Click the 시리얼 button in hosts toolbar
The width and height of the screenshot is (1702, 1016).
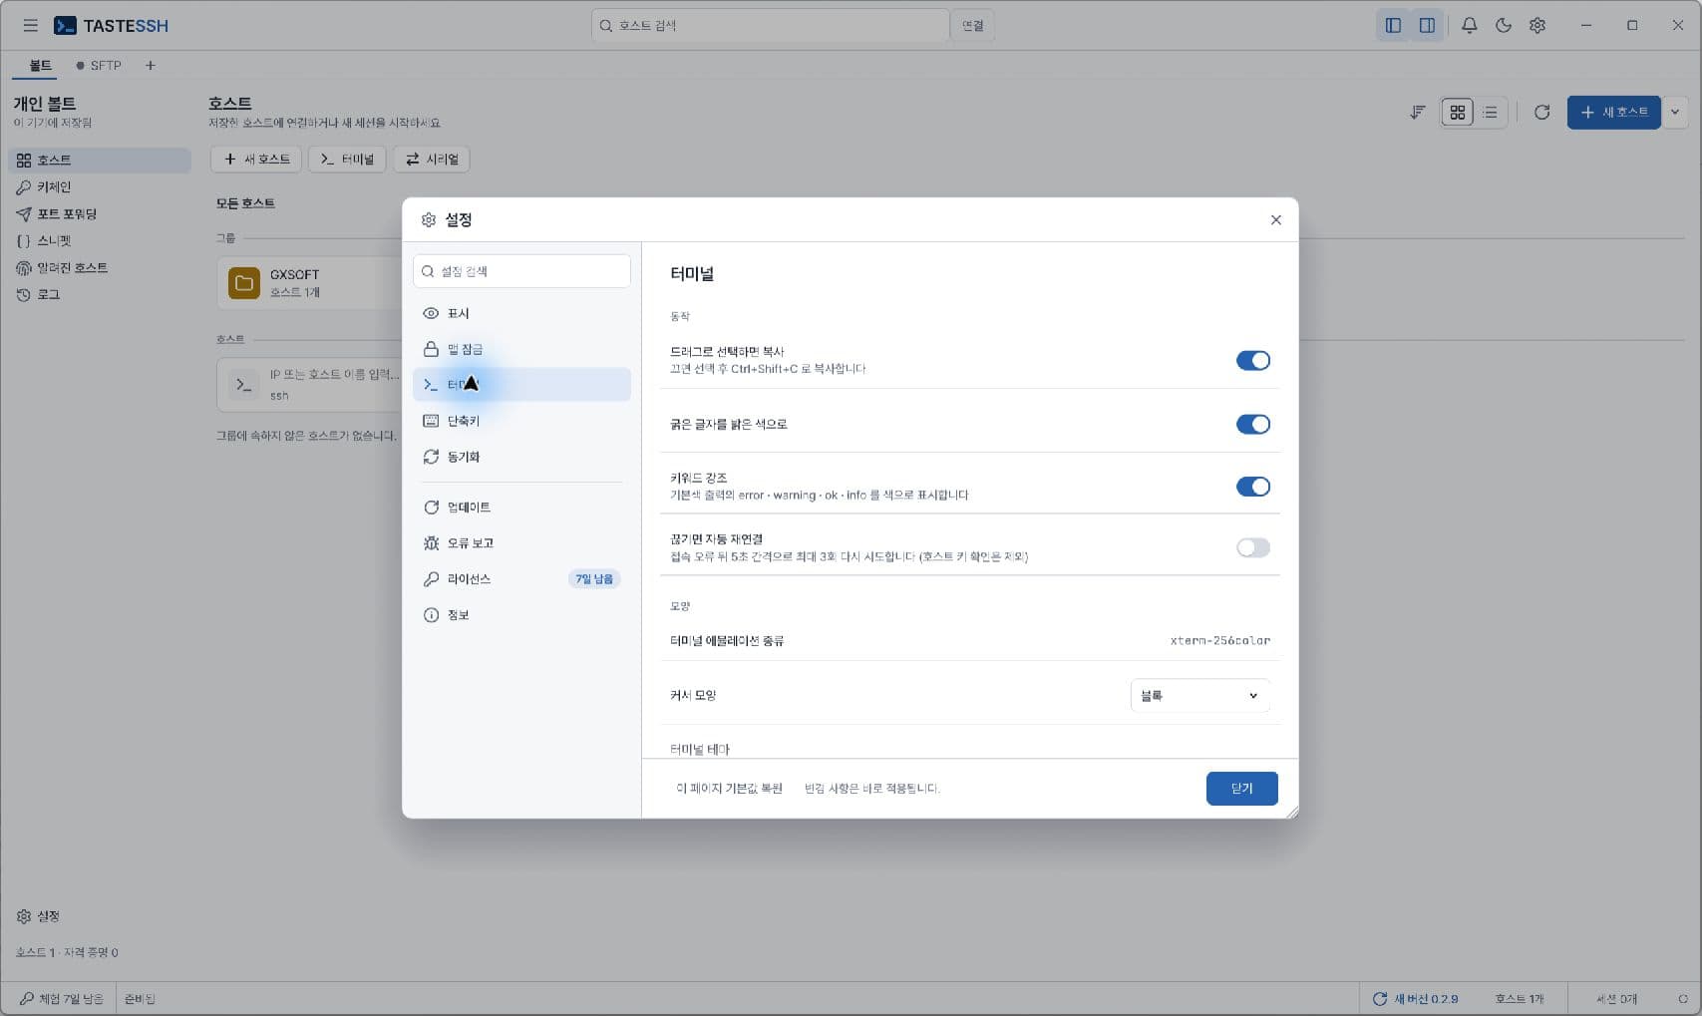(x=432, y=159)
